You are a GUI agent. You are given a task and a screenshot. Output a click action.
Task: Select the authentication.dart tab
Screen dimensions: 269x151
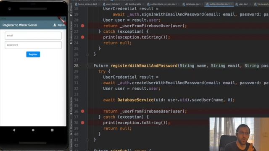click(219, 4)
